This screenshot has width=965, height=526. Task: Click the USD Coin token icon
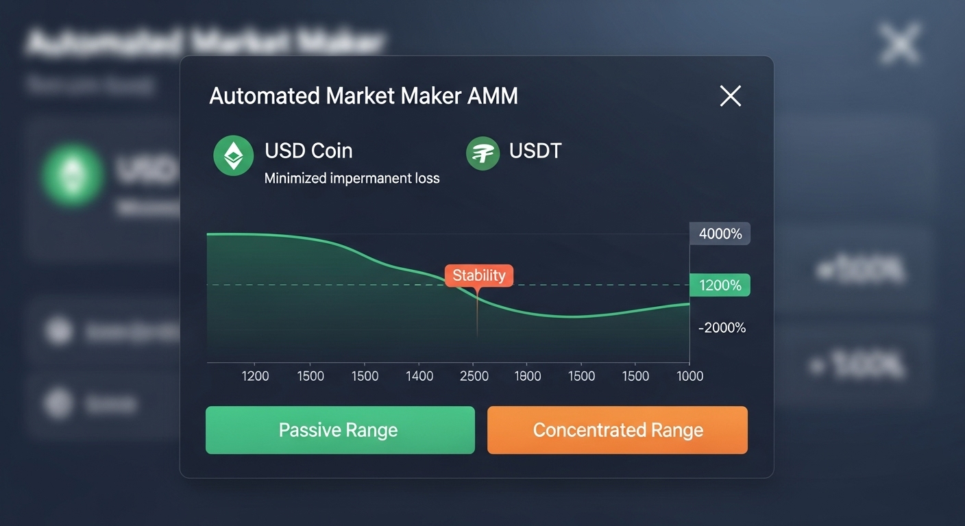point(234,156)
